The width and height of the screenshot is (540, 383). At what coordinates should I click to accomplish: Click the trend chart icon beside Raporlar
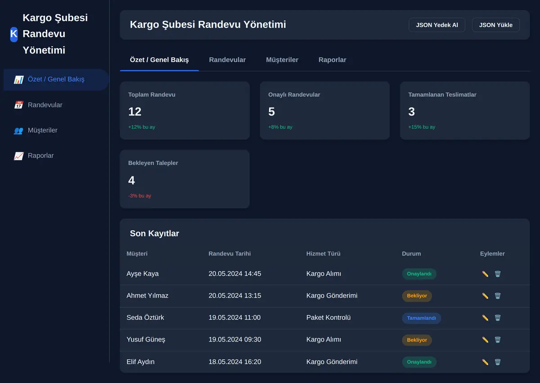point(18,156)
